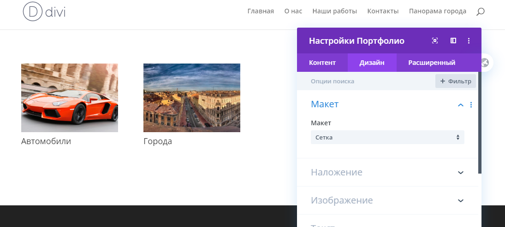Snap settings panel to sidebar icon
The image size is (505, 227).
point(453,41)
